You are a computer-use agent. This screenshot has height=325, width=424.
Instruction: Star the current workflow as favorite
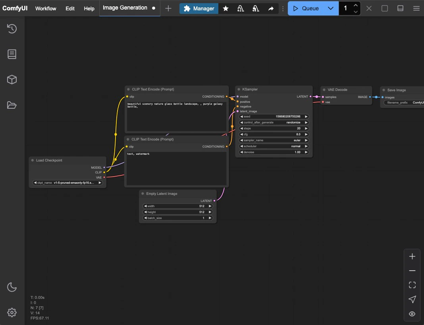(225, 8)
